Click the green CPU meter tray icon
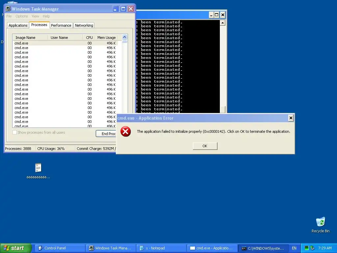 (x=307, y=248)
